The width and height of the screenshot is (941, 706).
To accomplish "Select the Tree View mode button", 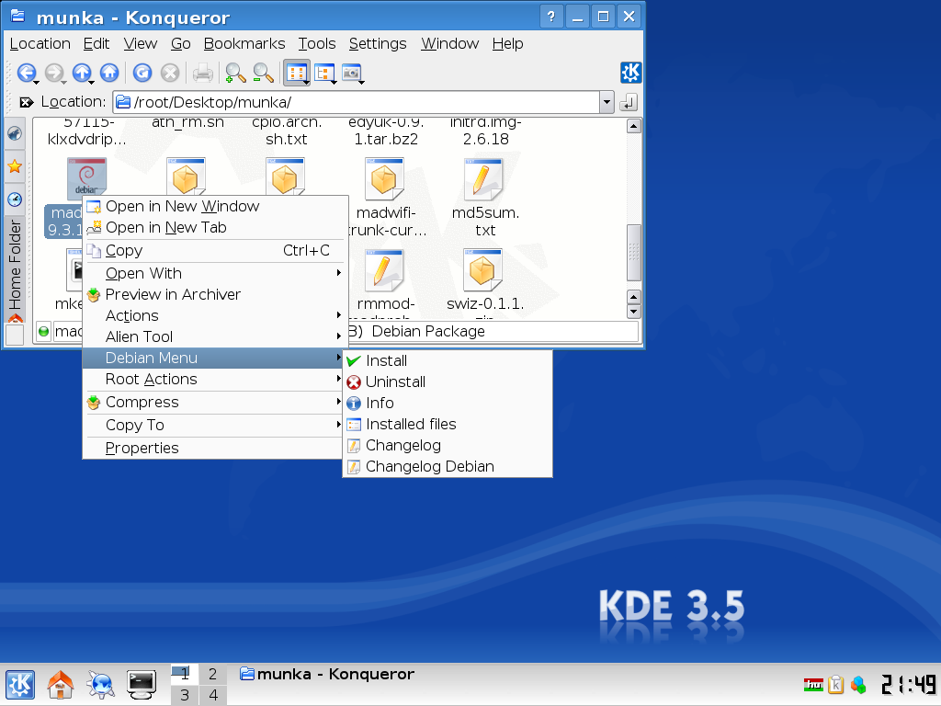I will pos(323,74).
